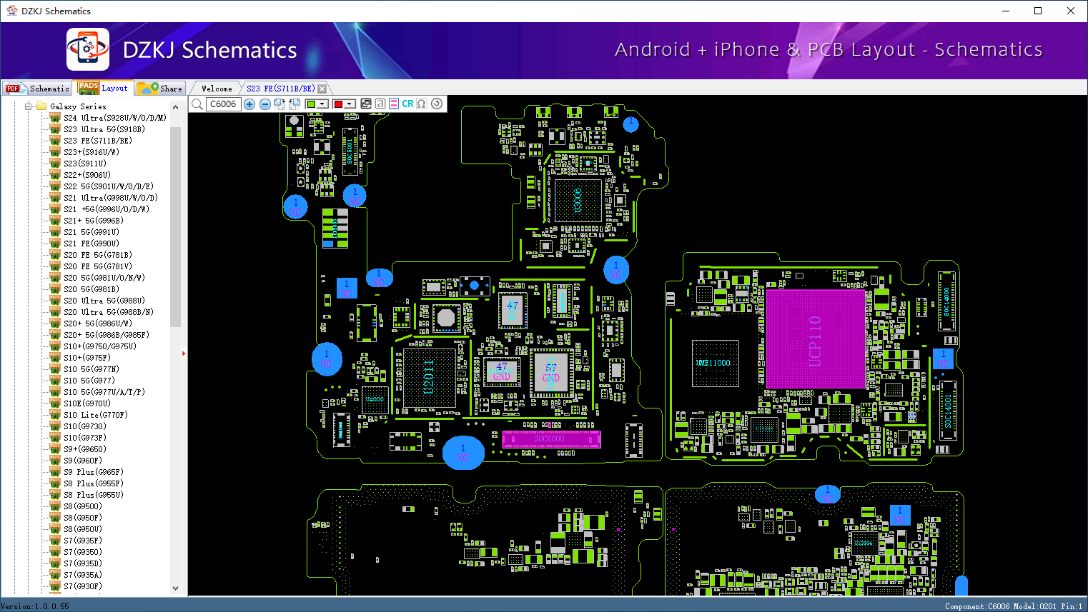1088x612 pixels.
Task: Click PADS icon beside S9+(G9650)
Action: [55, 448]
